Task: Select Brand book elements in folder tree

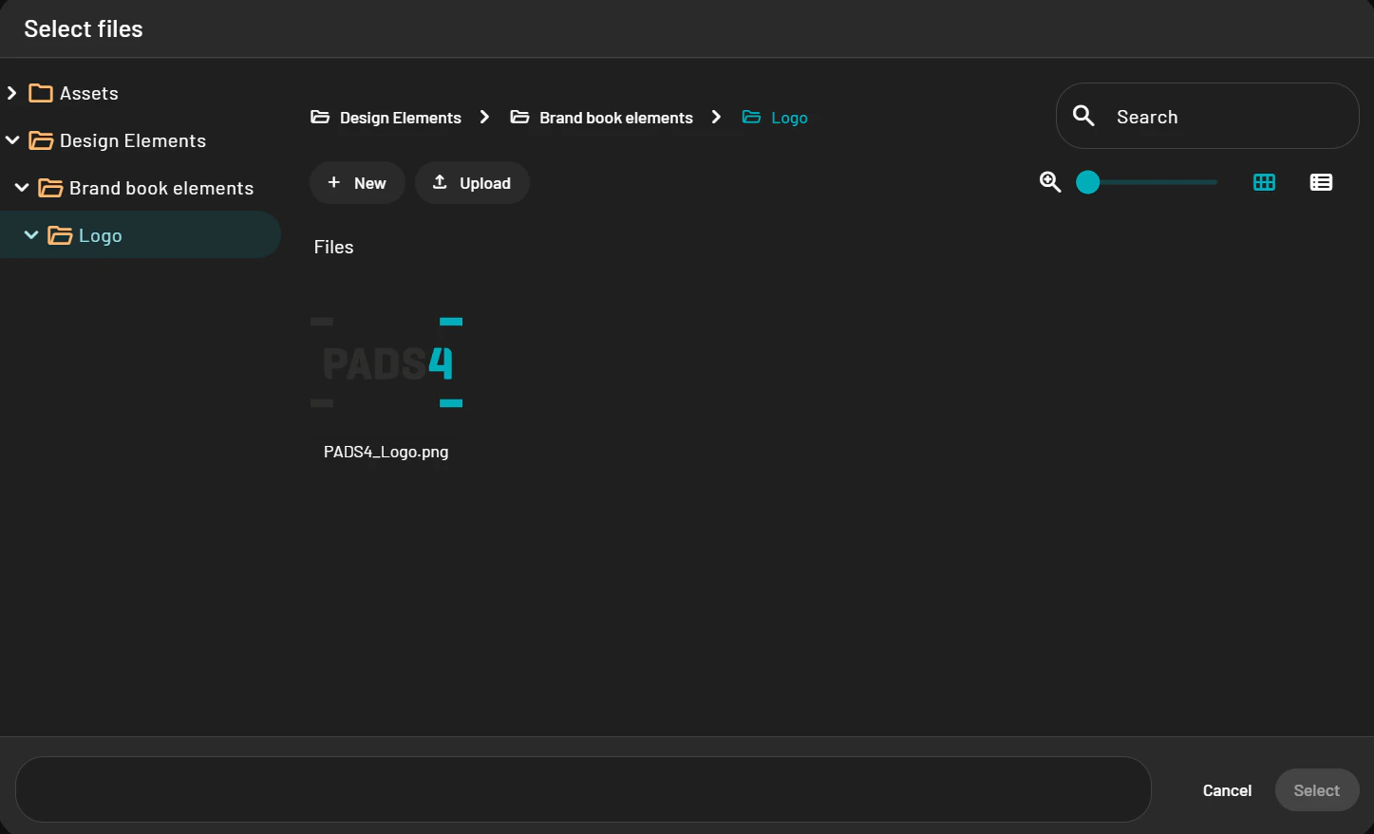Action: click(161, 188)
